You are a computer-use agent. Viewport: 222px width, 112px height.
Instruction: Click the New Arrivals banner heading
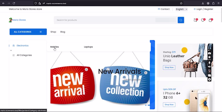(120, 72)
